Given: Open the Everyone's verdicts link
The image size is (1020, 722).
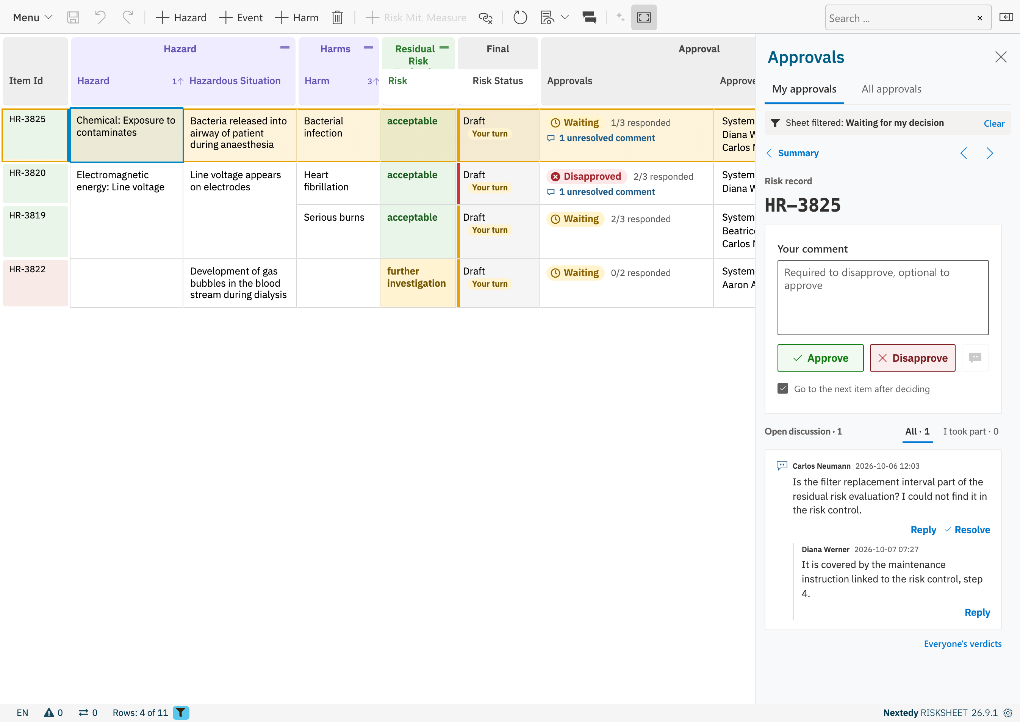Looking at the screenshot, I should coord(963,644).
